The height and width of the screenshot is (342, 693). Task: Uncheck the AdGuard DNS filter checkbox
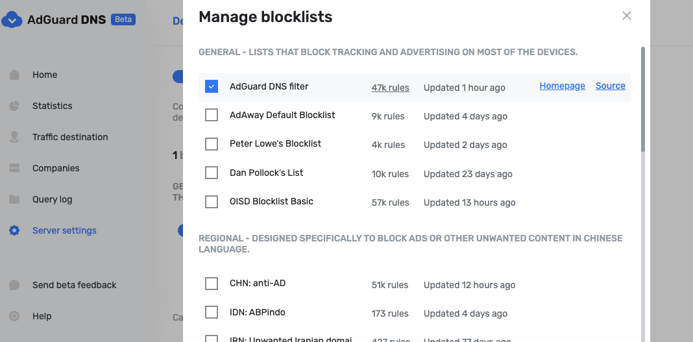[212, 86]
